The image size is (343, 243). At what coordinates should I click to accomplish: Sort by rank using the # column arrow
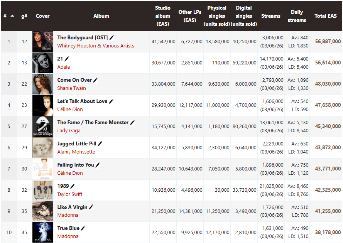[x=12, y=16]
